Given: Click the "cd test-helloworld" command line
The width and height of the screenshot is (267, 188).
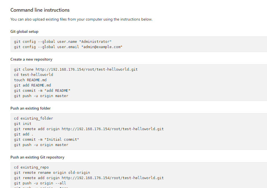Looking at the screenshot, I should tap(34, 75).
